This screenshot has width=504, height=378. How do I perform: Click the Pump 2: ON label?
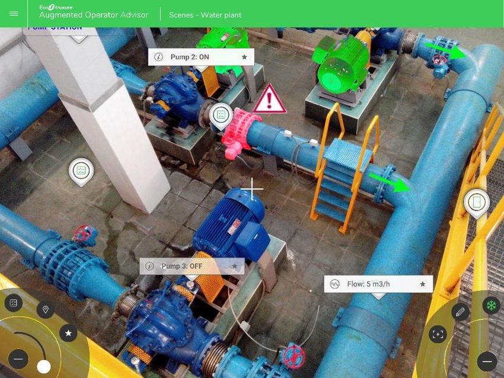pos(201,57)
